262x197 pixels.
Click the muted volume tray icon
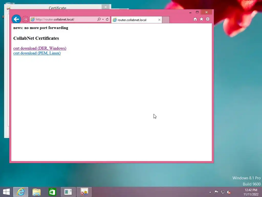click(x=228, y=192)
